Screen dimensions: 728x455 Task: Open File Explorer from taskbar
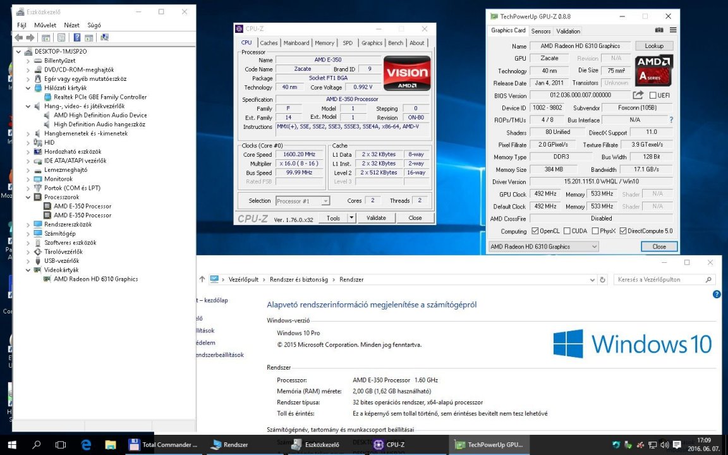tap(111, 445)
